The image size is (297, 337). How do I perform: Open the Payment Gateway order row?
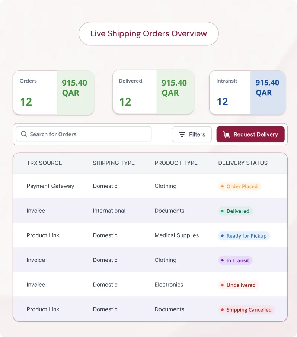150,186
